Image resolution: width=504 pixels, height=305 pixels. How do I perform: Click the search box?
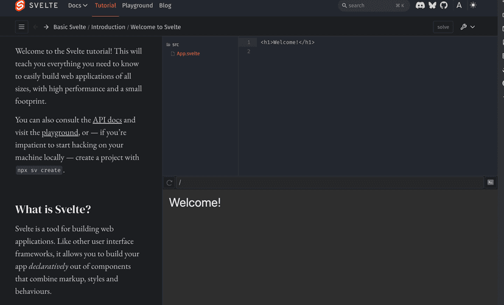tap(373, 5)
